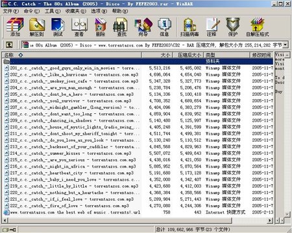The image size is (292, 233).
Task: Select file 204 are_you_man_enough
Action: [x=75, y=88]
